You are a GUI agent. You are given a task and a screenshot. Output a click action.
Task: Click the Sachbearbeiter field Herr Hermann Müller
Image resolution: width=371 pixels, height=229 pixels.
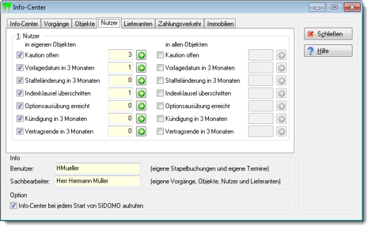coord(97,181)
